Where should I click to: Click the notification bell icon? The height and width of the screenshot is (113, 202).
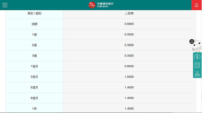coord(192,42)
